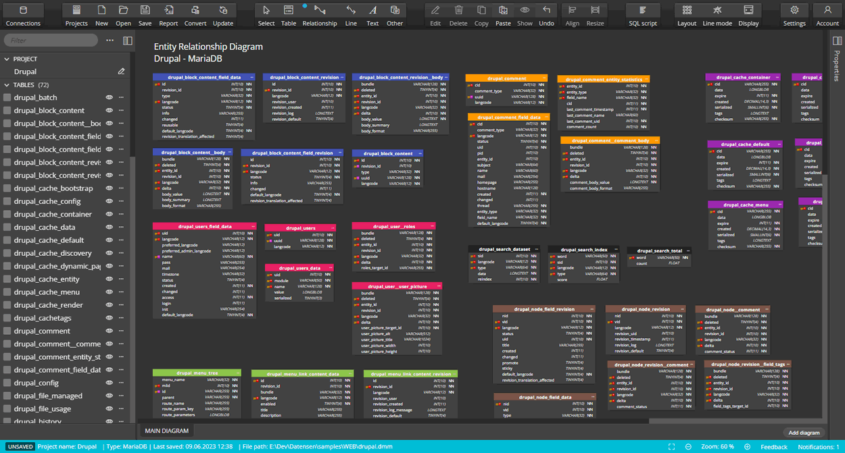Viewport: 845px width, 453px height.
Task: Open Notifications in status bar
Action: [819, 447]
